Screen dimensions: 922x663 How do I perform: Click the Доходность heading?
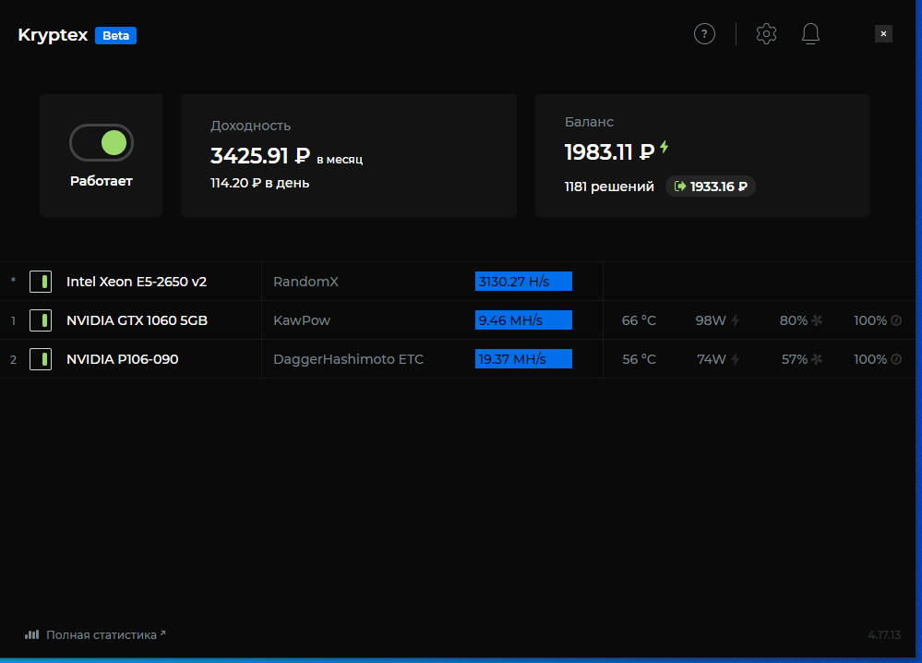point(250,126)
